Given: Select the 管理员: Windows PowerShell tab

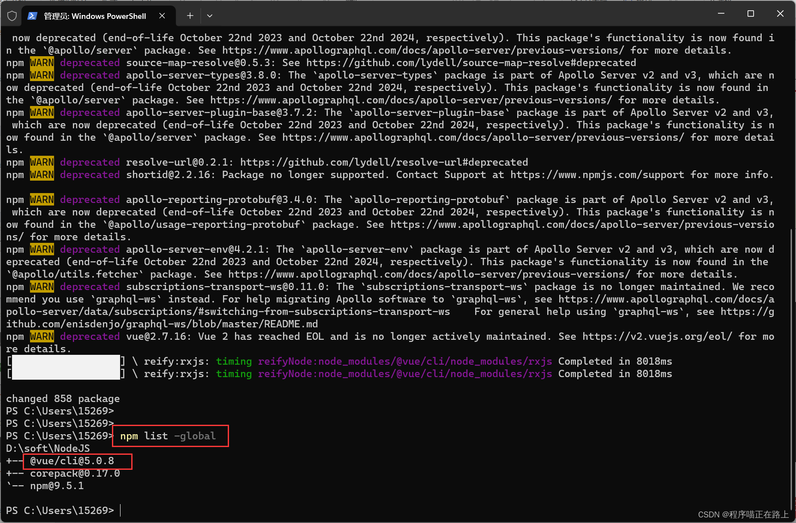Looking at the screenshot, I should pyautogui.click(x=98, y=16).
